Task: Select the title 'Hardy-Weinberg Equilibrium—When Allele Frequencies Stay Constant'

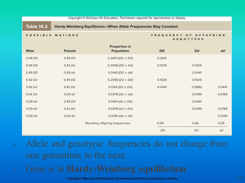Action: (116, 26)
